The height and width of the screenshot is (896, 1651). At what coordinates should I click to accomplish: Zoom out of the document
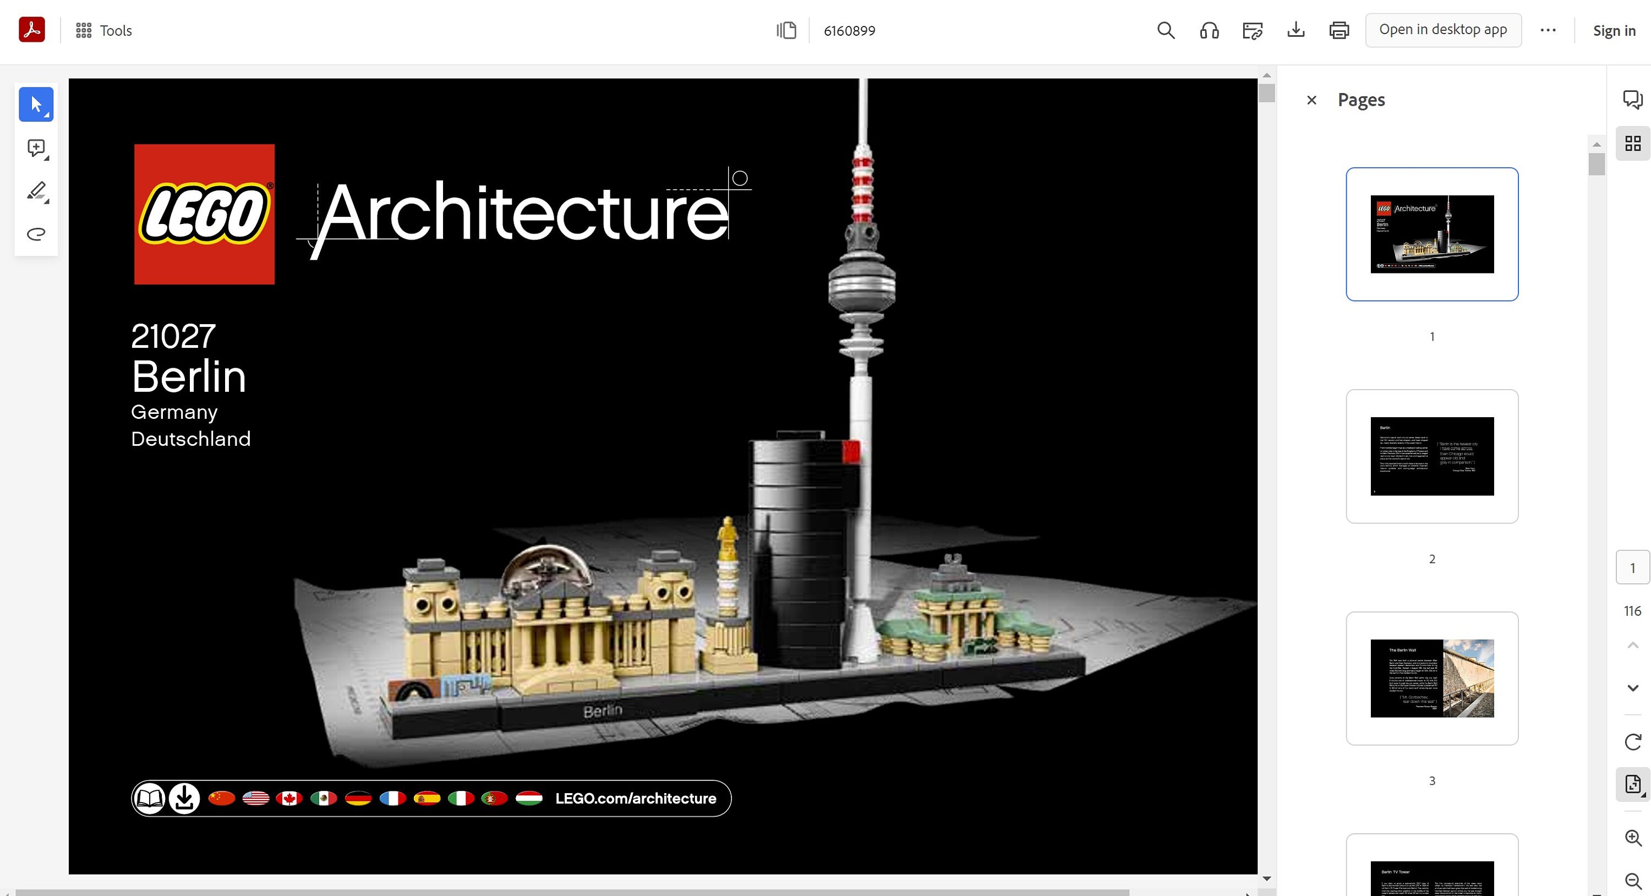click(x=1632, y=882)
